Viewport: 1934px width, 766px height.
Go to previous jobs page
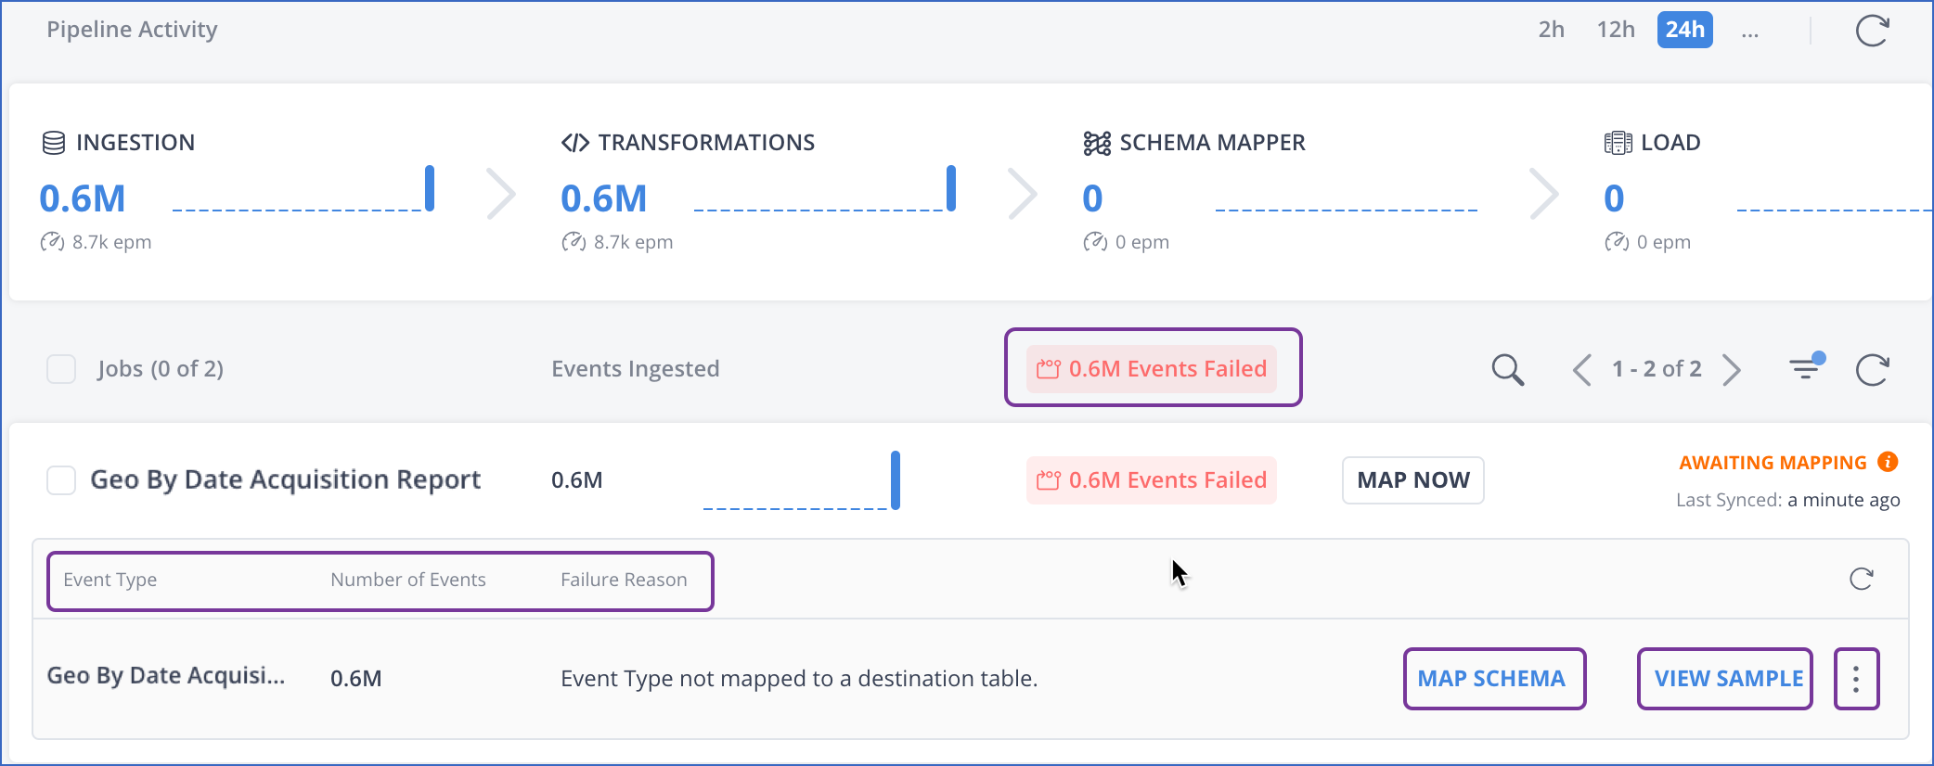point(1582,370)
